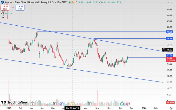Viewport: 176px width, 110px height.
Task: Click the Anadolu Efes symbol title
Action: coord(35,2)
